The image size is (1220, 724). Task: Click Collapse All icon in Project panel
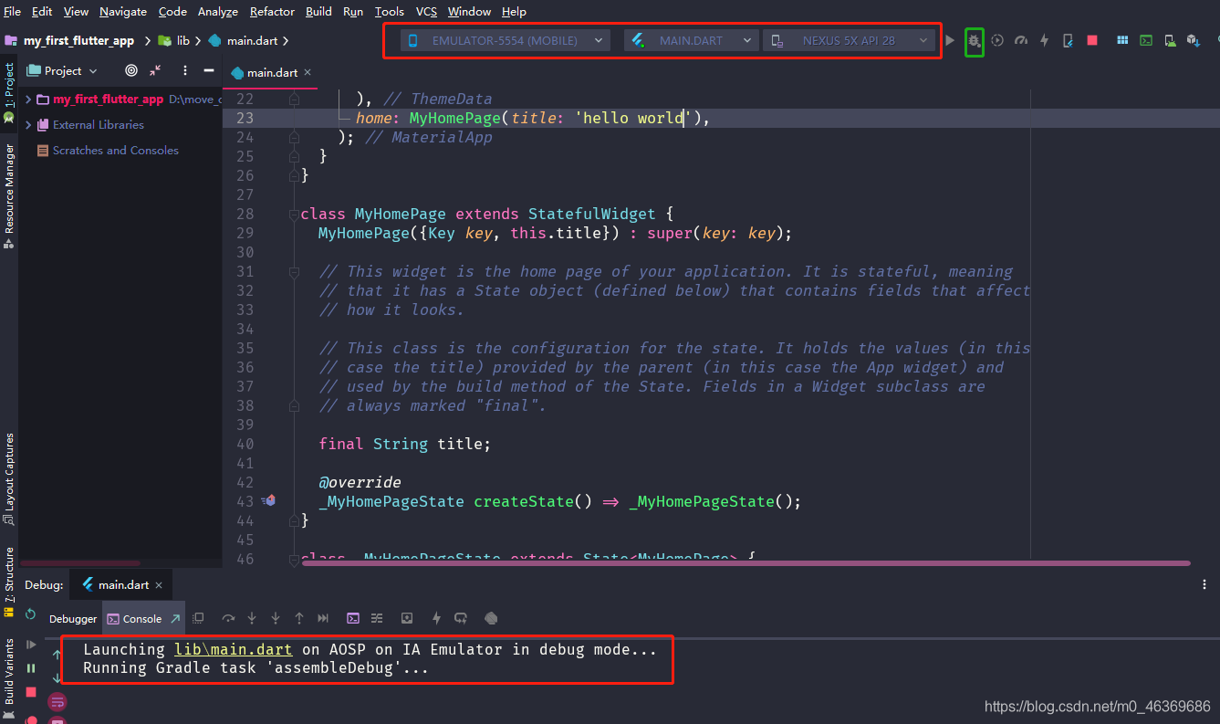coord(155,70)
